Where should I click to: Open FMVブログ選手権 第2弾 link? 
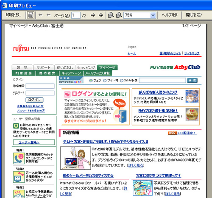158,111
